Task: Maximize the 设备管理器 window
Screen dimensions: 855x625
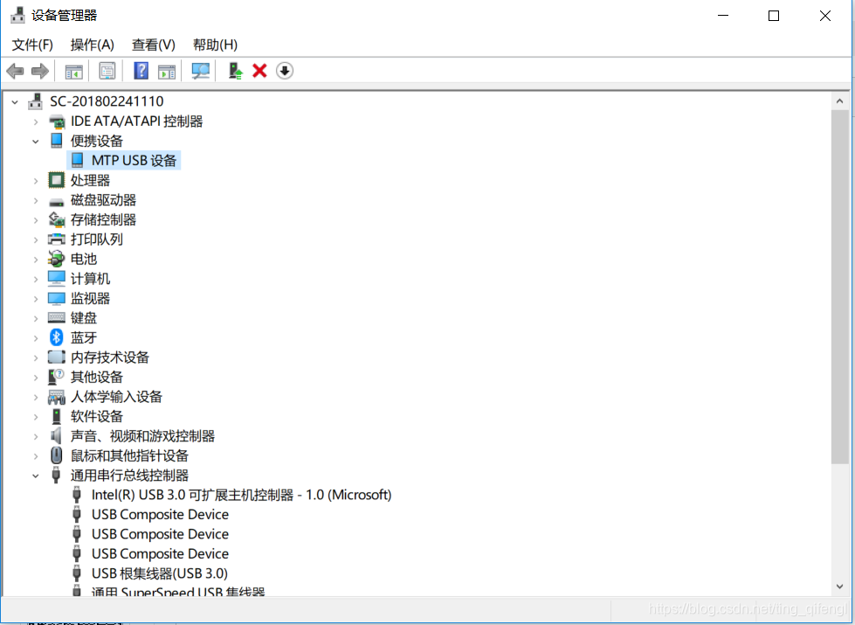Action: [773, 15]
